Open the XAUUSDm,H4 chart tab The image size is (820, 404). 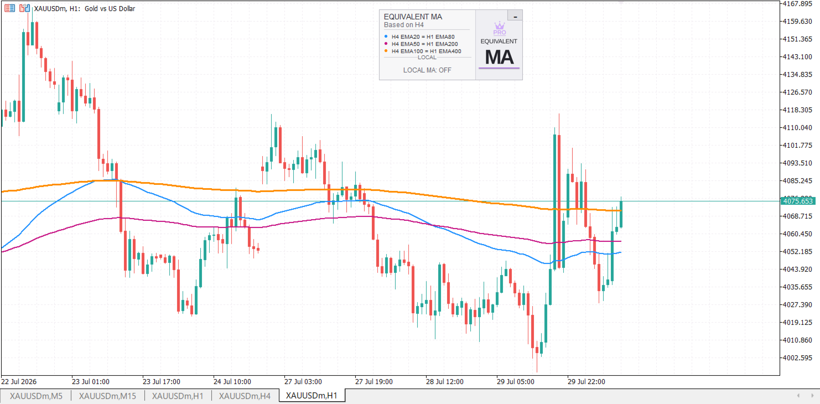(x=245, y=396)
